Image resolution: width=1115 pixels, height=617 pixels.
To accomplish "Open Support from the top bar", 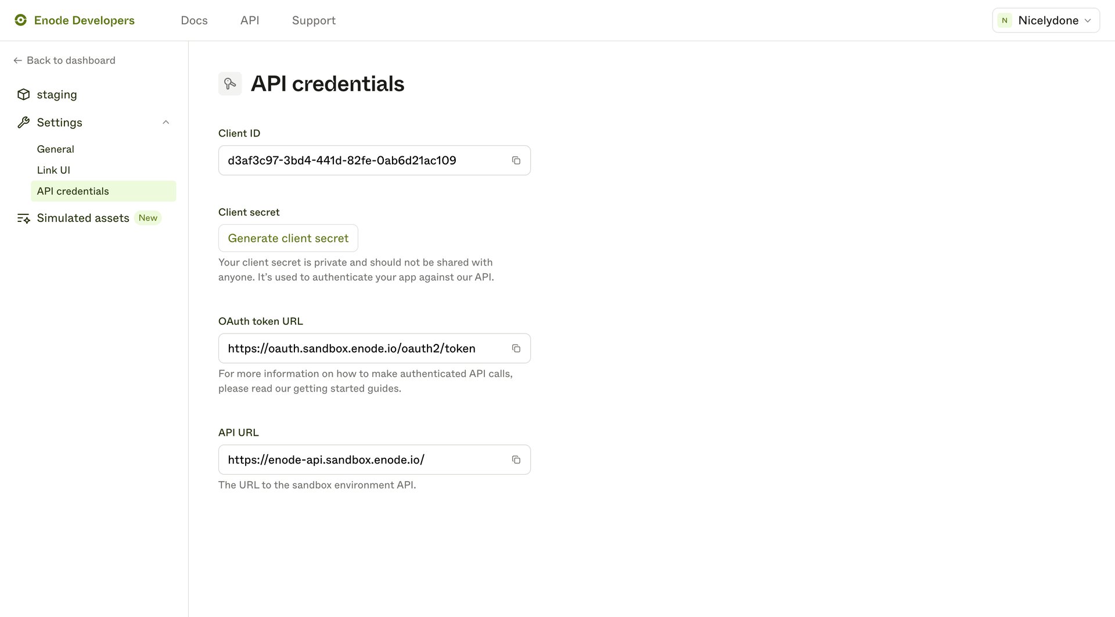I will coord(314,20).
